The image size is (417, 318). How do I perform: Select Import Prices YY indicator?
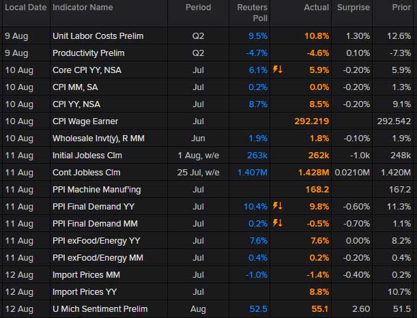pos(85,291)
